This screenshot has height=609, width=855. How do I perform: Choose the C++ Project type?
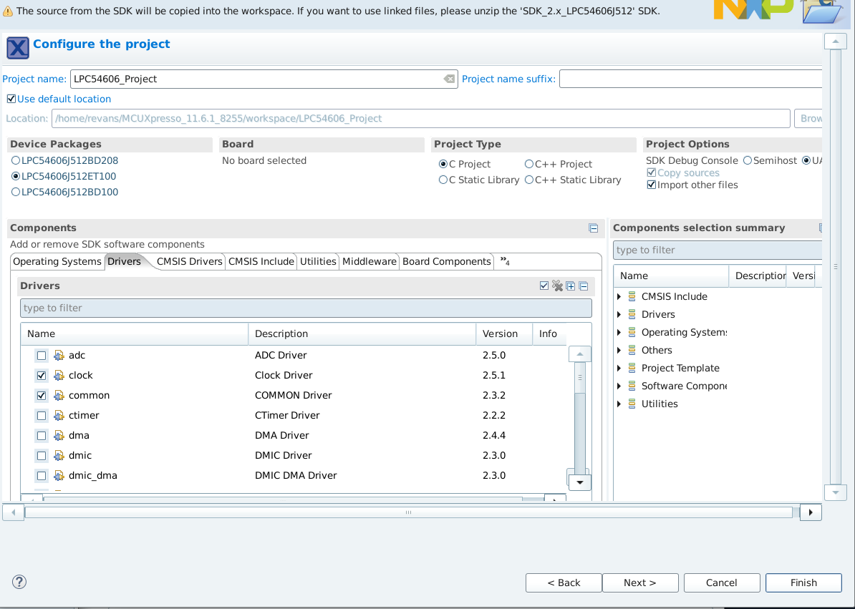(529, 164)
